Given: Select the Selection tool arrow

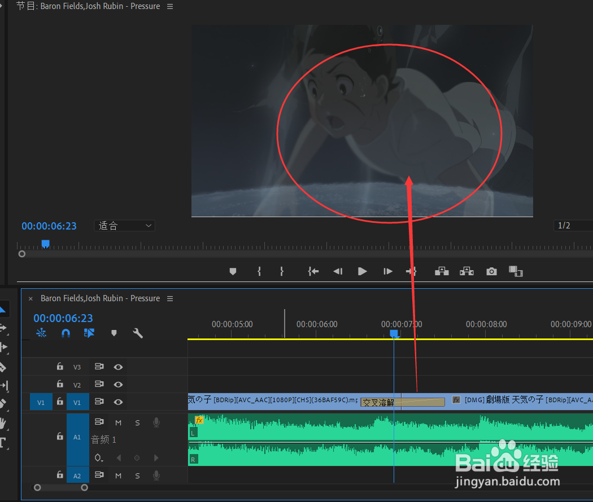Looking at the screenshot, I should click(x=3, y=310).
